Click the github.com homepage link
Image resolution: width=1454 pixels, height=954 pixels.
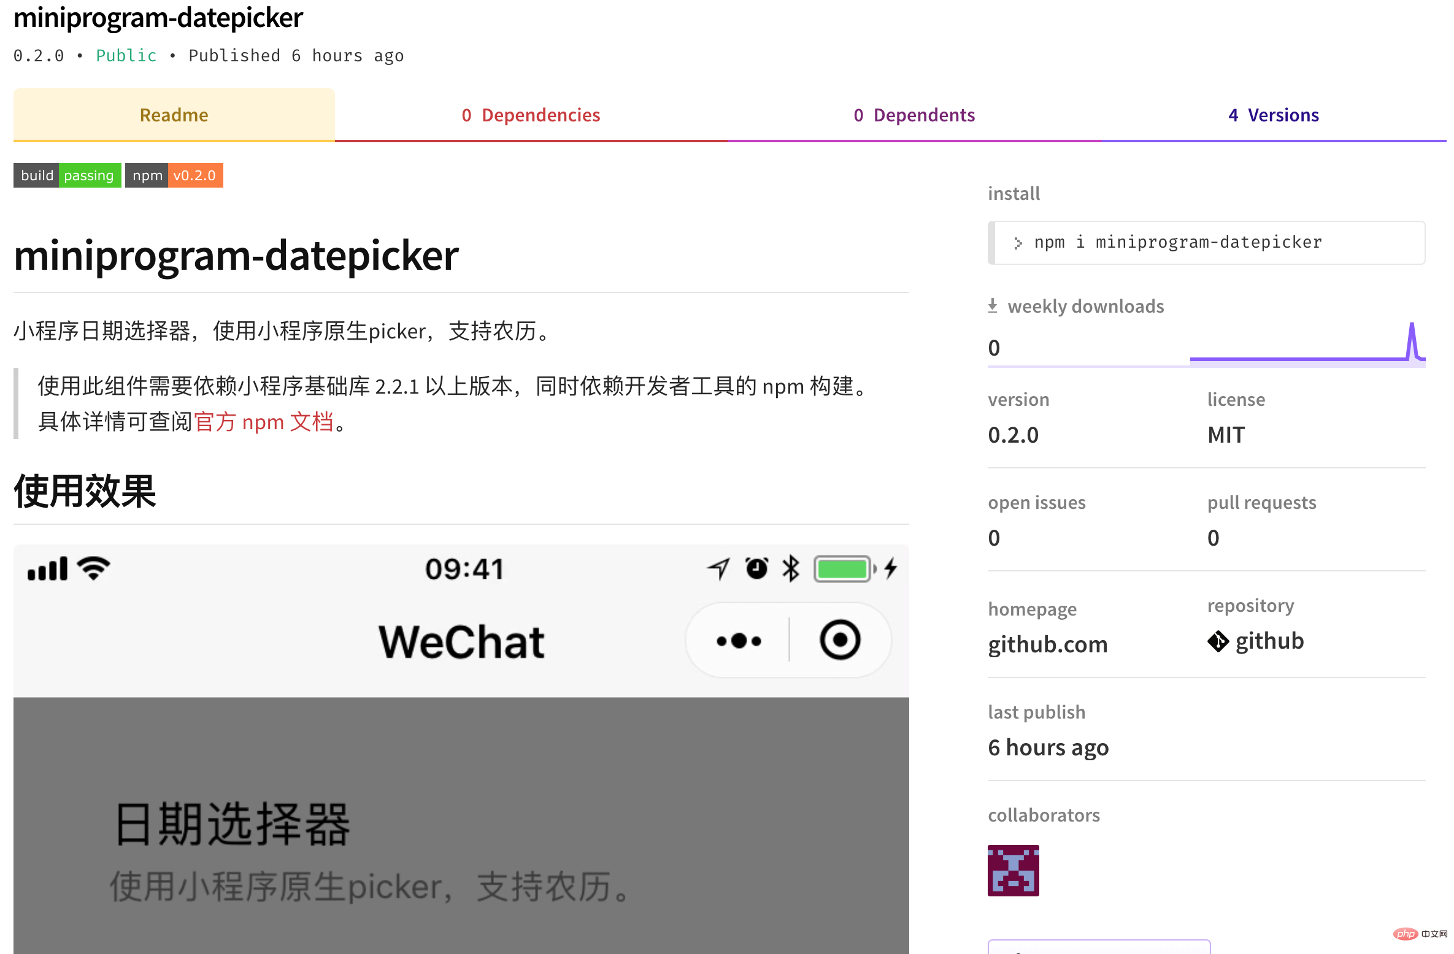pyautogui.click(x=1048, y=641)
